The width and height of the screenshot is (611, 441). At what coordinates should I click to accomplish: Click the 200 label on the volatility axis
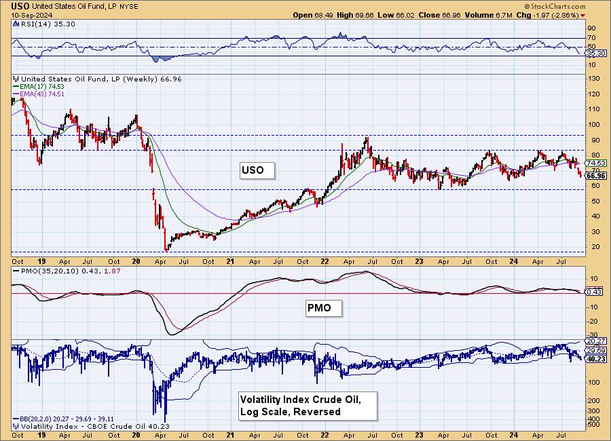pyautogui.click(x=594, y=401)
